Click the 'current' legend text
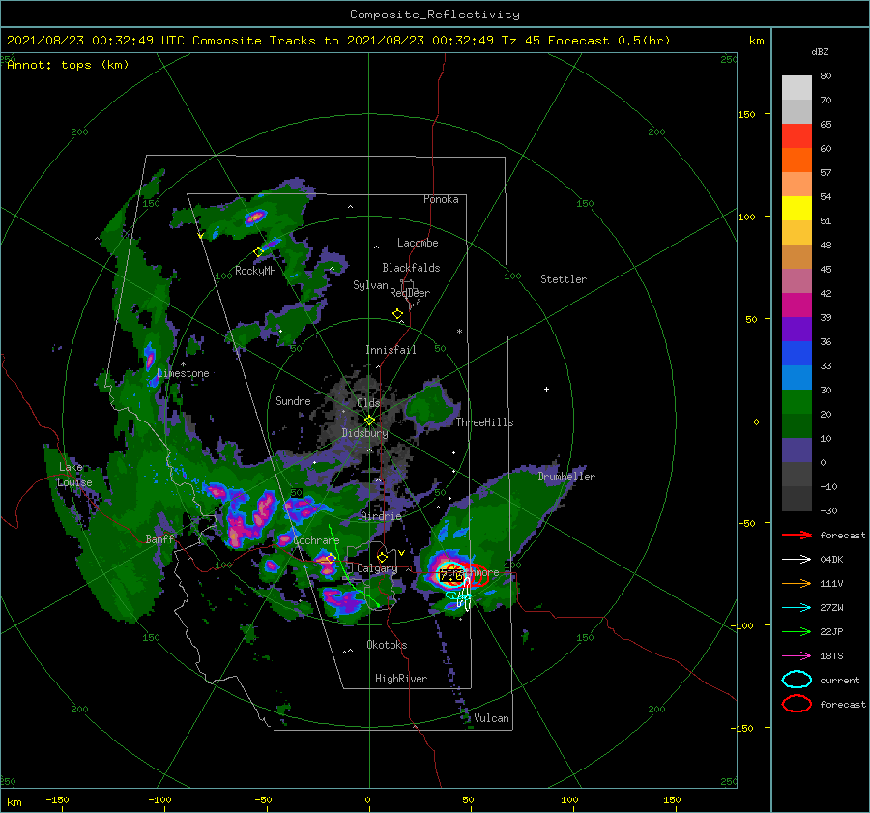This screenshot has height=813, width=870. tap(840, 680)
